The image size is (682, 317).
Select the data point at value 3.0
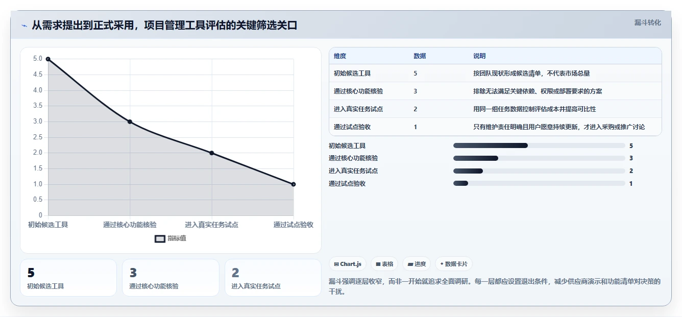[130, 121]
